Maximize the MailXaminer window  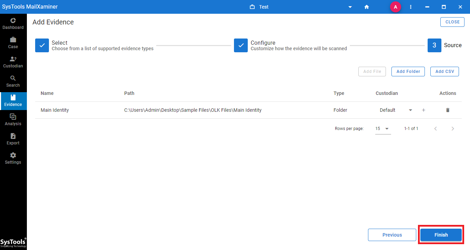444,7
